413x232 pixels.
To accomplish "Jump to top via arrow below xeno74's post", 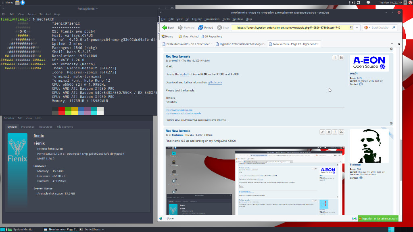I will click(391, 123).
